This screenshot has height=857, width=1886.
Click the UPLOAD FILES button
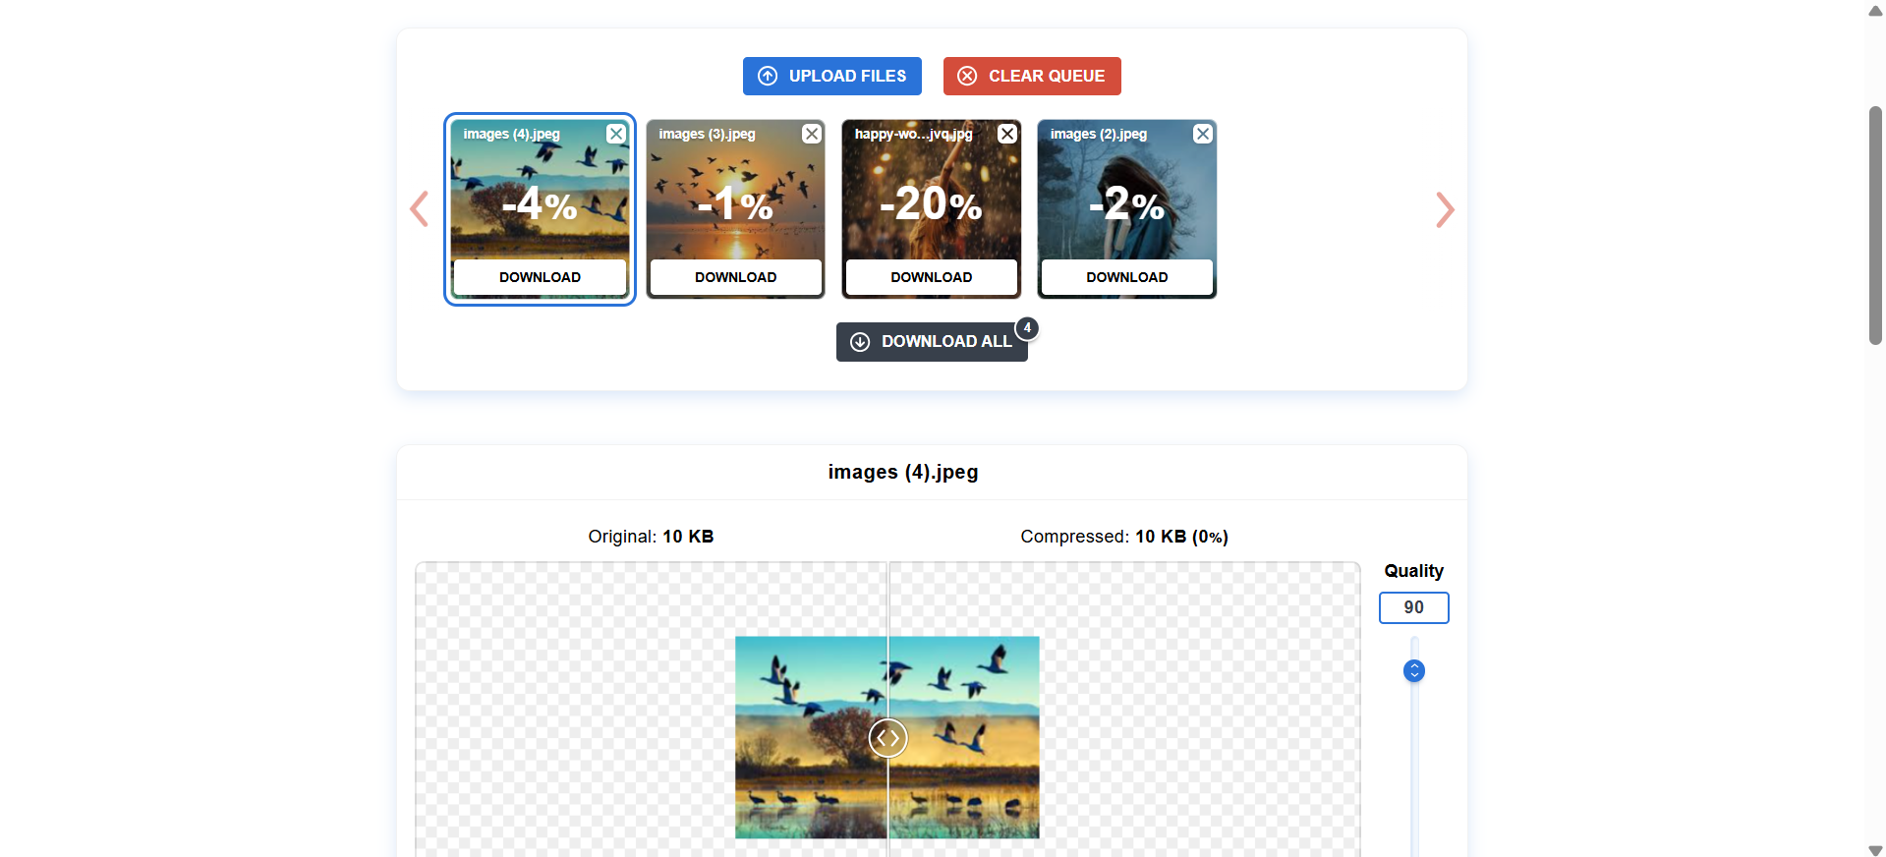click(831, 76)
